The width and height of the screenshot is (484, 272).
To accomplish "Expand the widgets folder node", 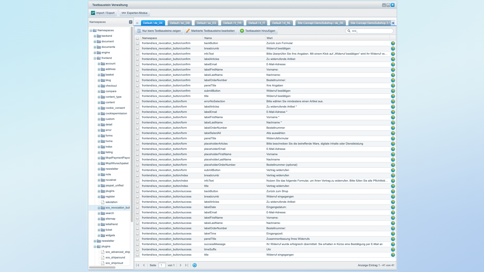I will point(99,235).
